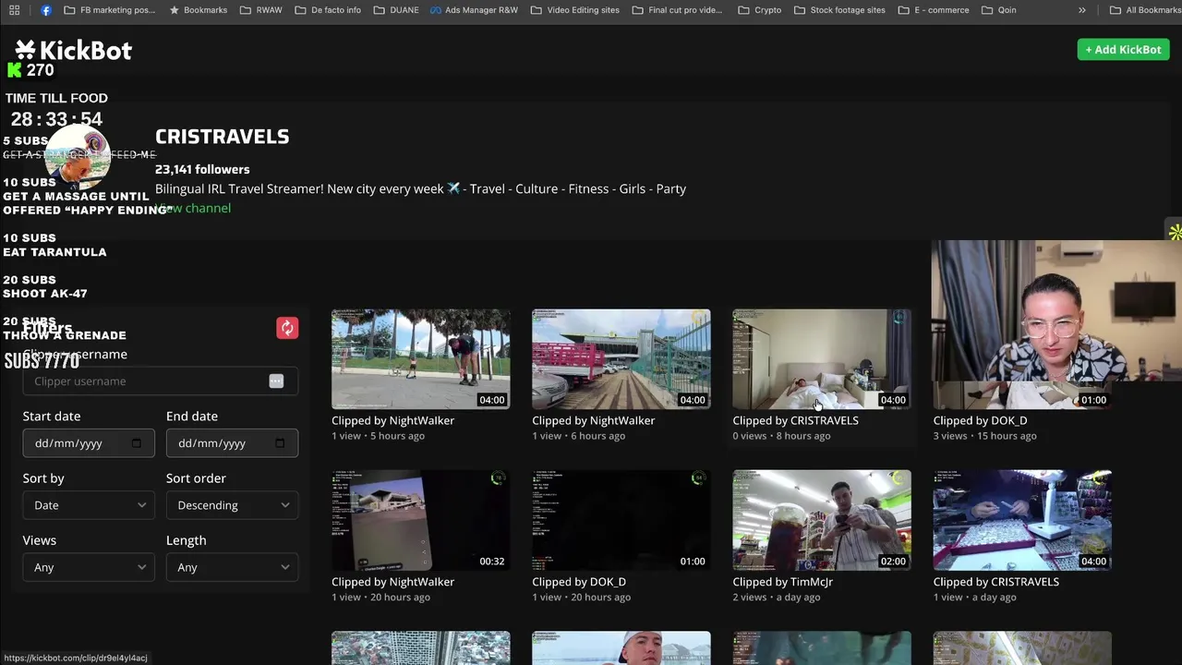This screenshot has width=1182, height=665.
Task: Click the icon inside Clipper username field
Action: tap(276, 381)
